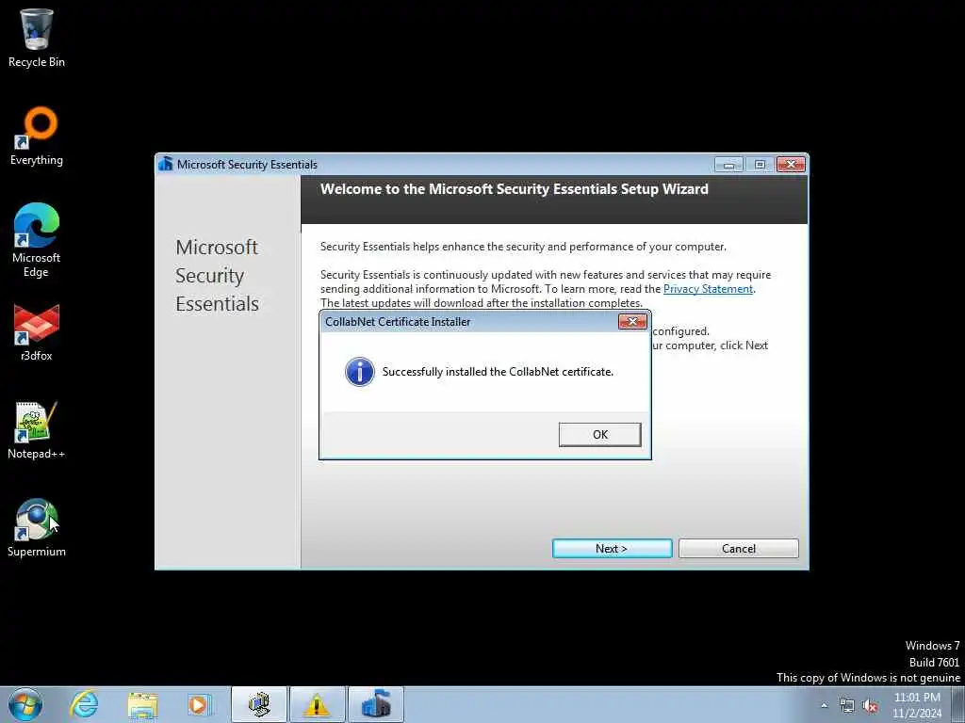The height and width of the screenshot is (723, 965).
Task: Open the muted volume tray icon
Action: pos(870,706)
